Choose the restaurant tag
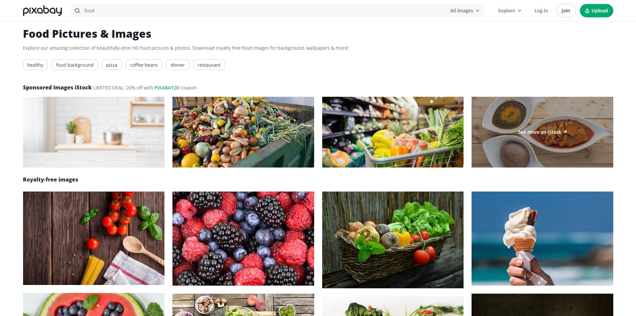 click(x=209, y=65)
